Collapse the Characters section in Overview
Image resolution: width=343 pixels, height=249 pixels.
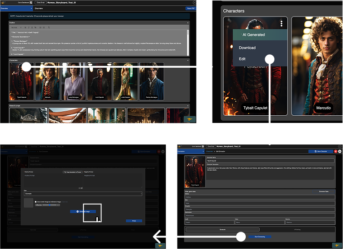coord(187,60)
